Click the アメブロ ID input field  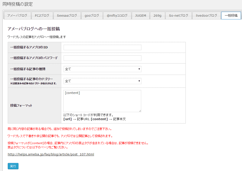pyautogui.click(x=103, y=47)
